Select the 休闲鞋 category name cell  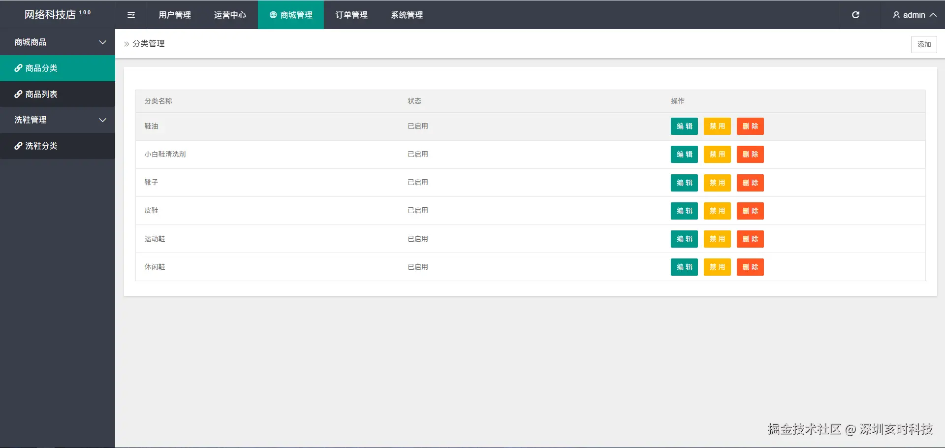pyautogui.click(x=155, y=267)
